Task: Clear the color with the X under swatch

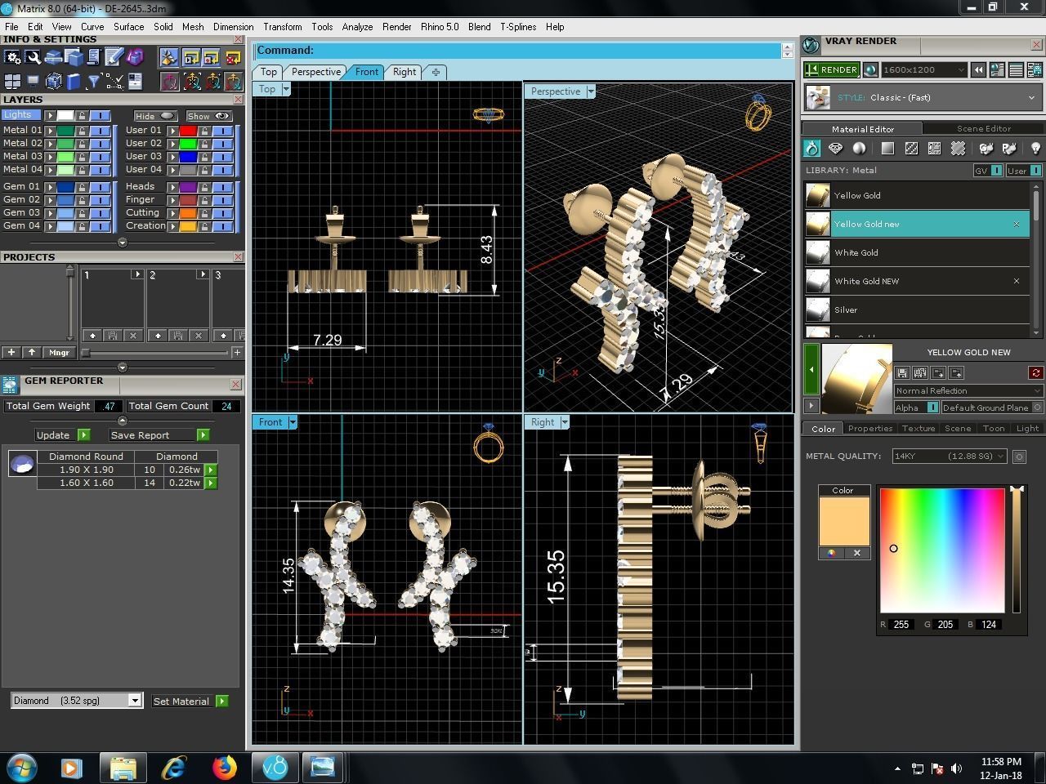Action: 856,553
